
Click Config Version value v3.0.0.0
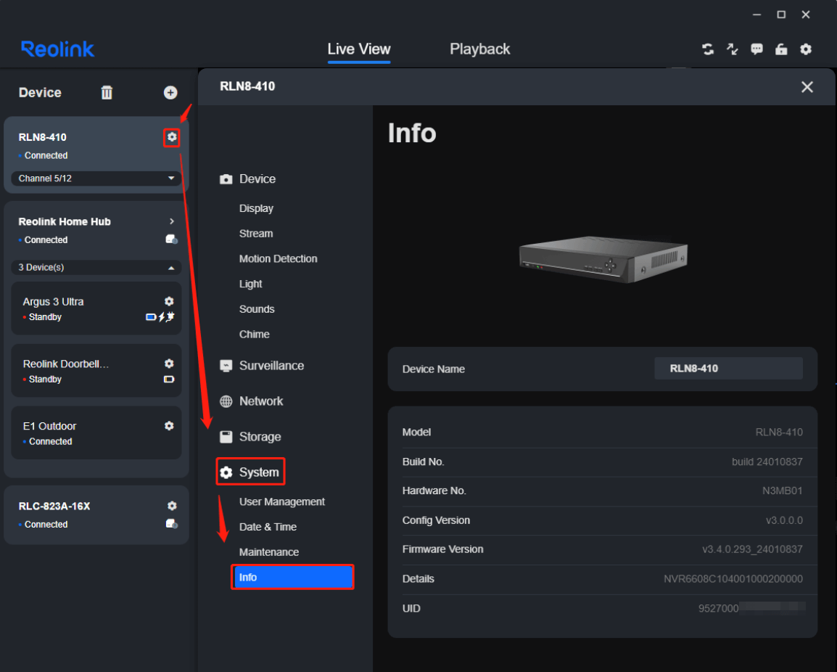[784, 520]
